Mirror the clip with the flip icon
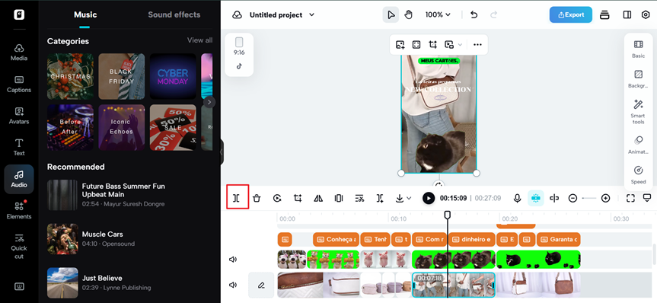 (x=318, y=198)
